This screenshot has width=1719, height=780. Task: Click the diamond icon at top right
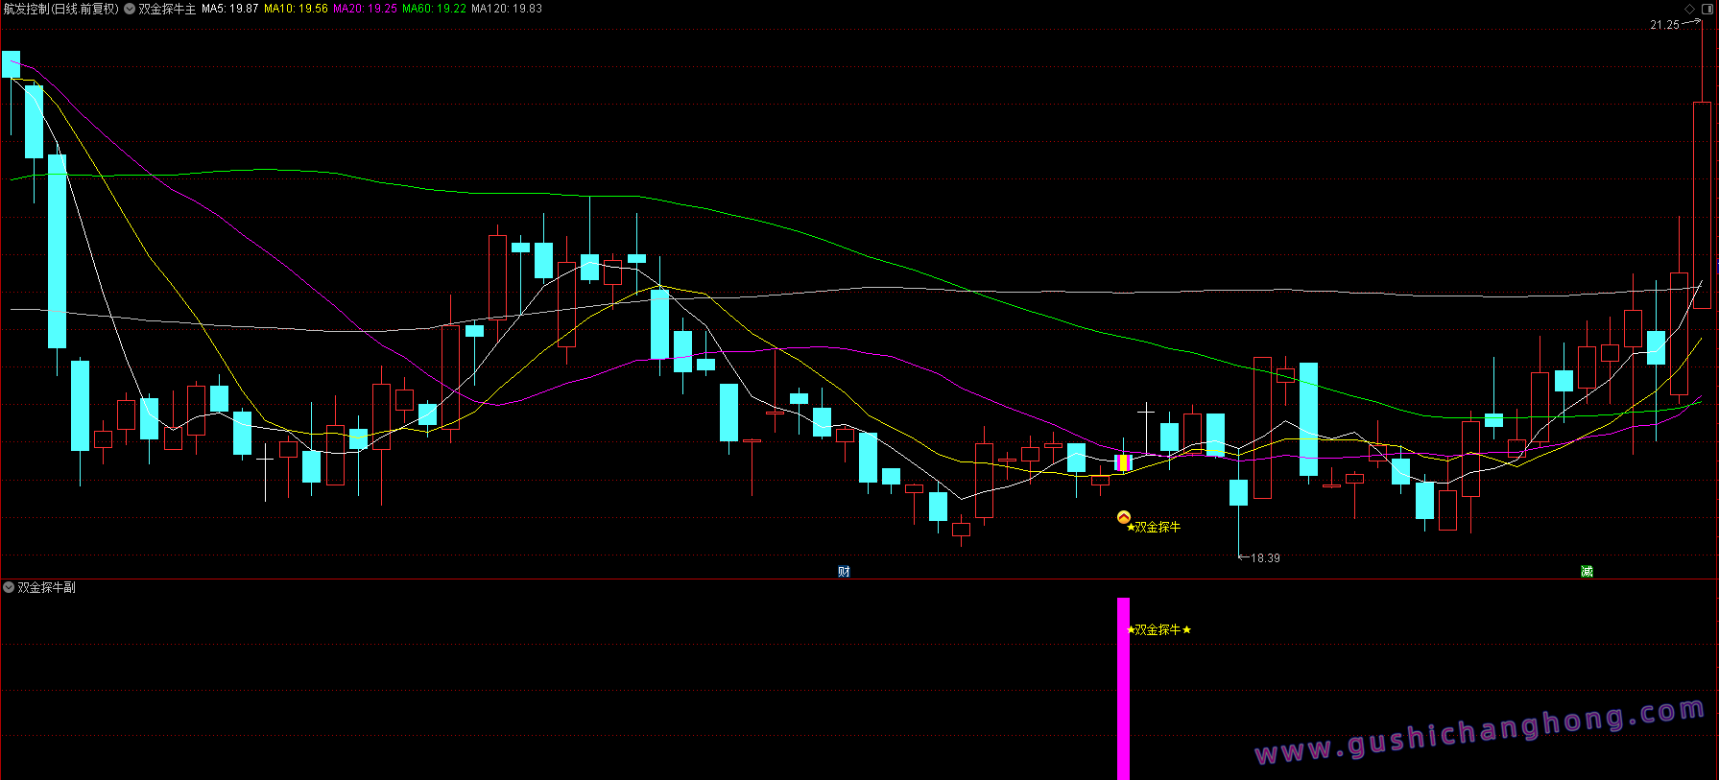pos(1690,9)
